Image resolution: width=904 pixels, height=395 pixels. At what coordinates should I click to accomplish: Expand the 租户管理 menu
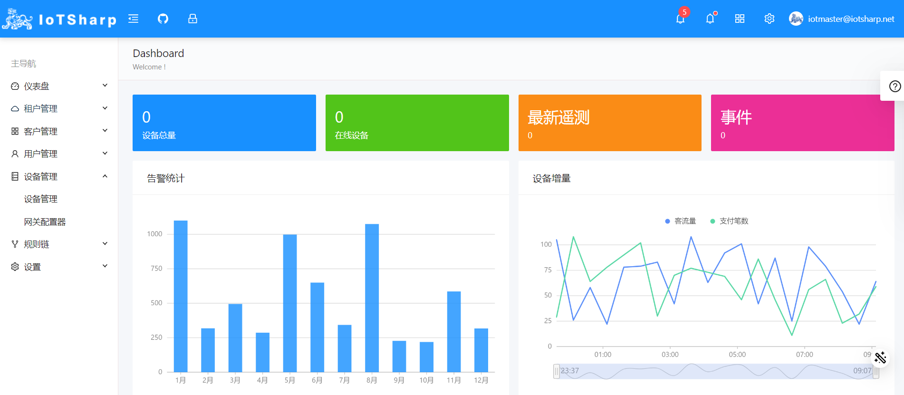59,108
